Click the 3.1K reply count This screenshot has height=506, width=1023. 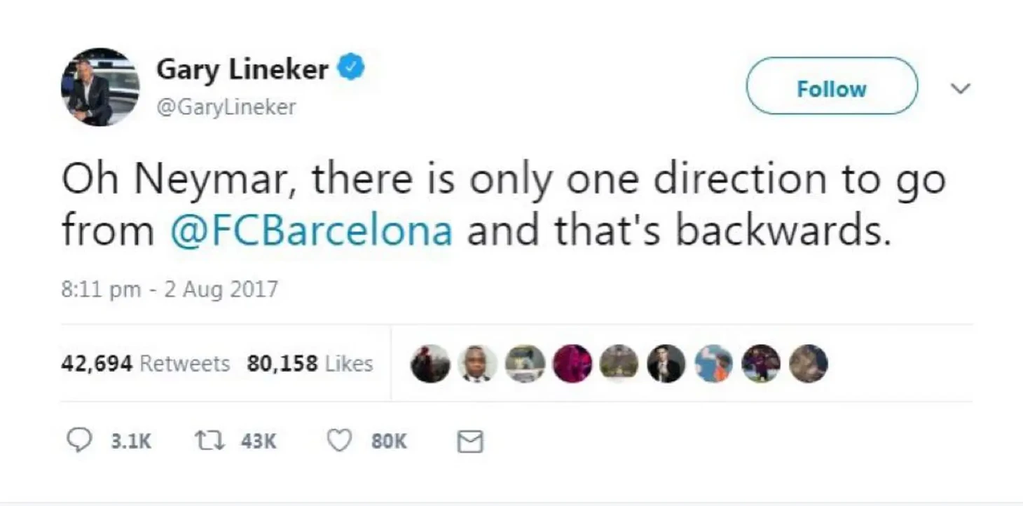click(x=131, y=441)
